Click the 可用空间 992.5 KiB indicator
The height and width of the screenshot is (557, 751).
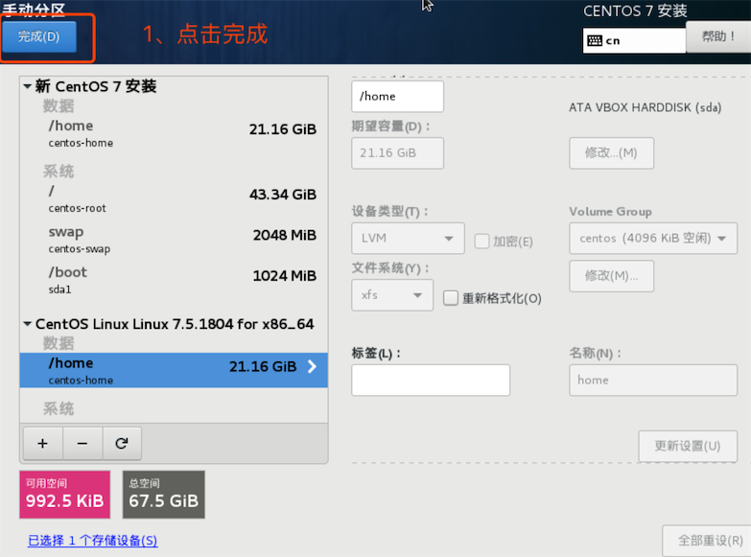(x=64, y=495)
